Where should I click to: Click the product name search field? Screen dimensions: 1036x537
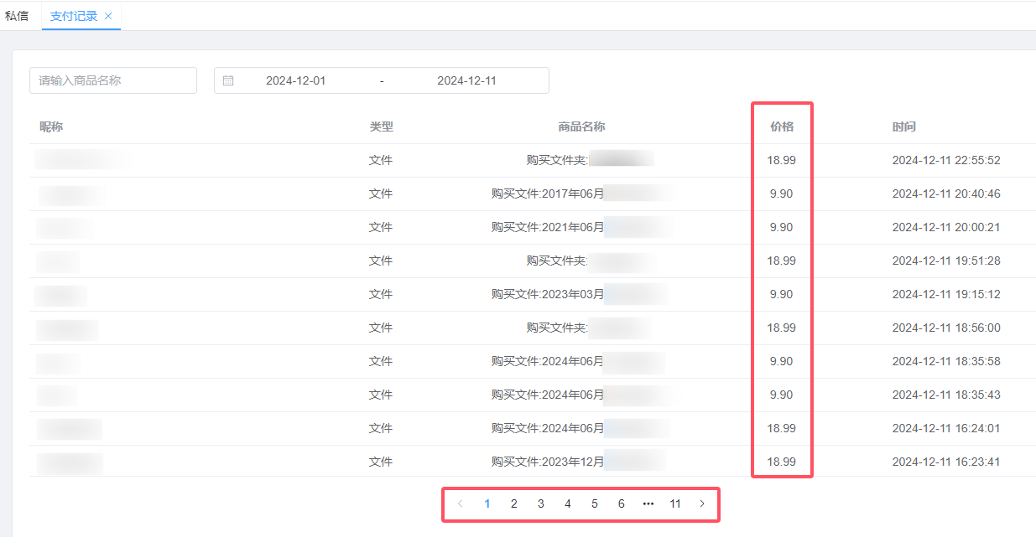pyautogui.click(x=113, y=80)
